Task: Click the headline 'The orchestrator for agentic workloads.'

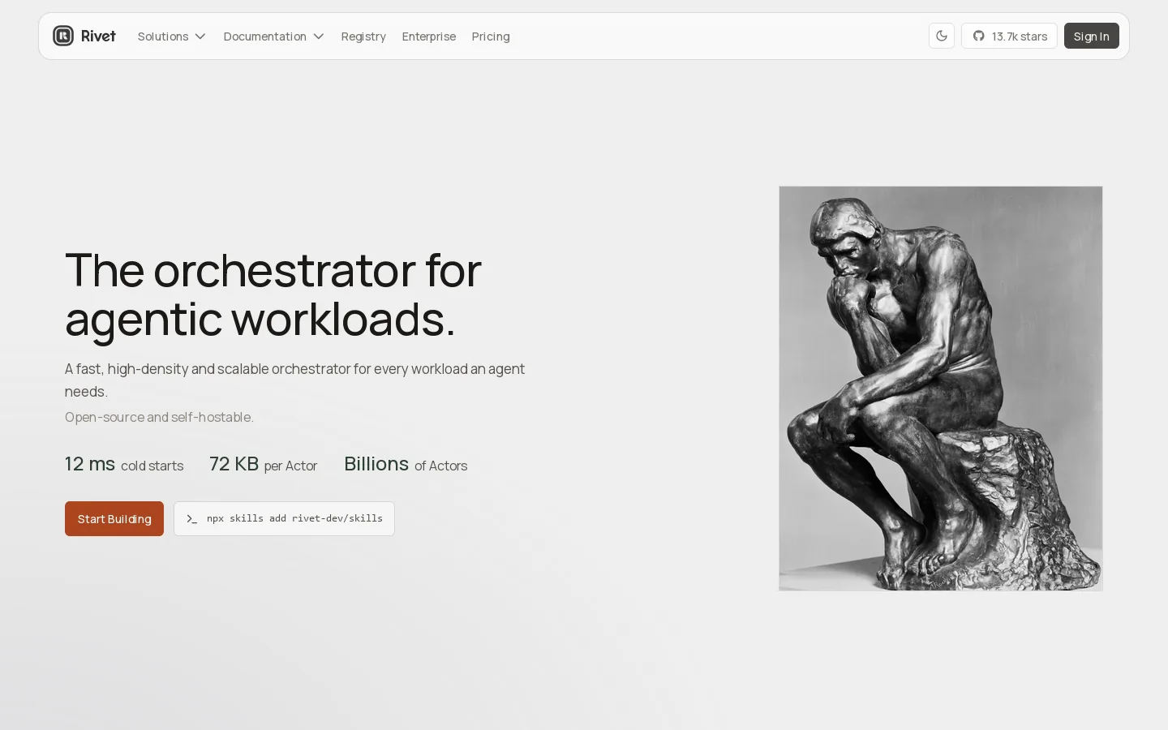Action: [273, 294]
